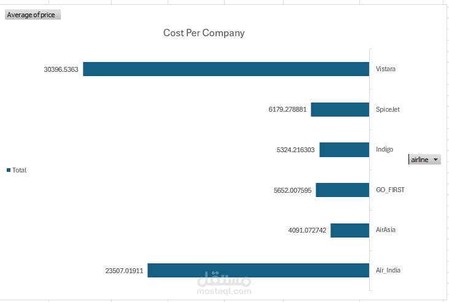
Task: Select the Air_India bar
Action: click(x=259, y=270)
